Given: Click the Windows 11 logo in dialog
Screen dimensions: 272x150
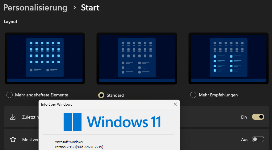Looking at the screenshot, I should [x=112, y=122].
